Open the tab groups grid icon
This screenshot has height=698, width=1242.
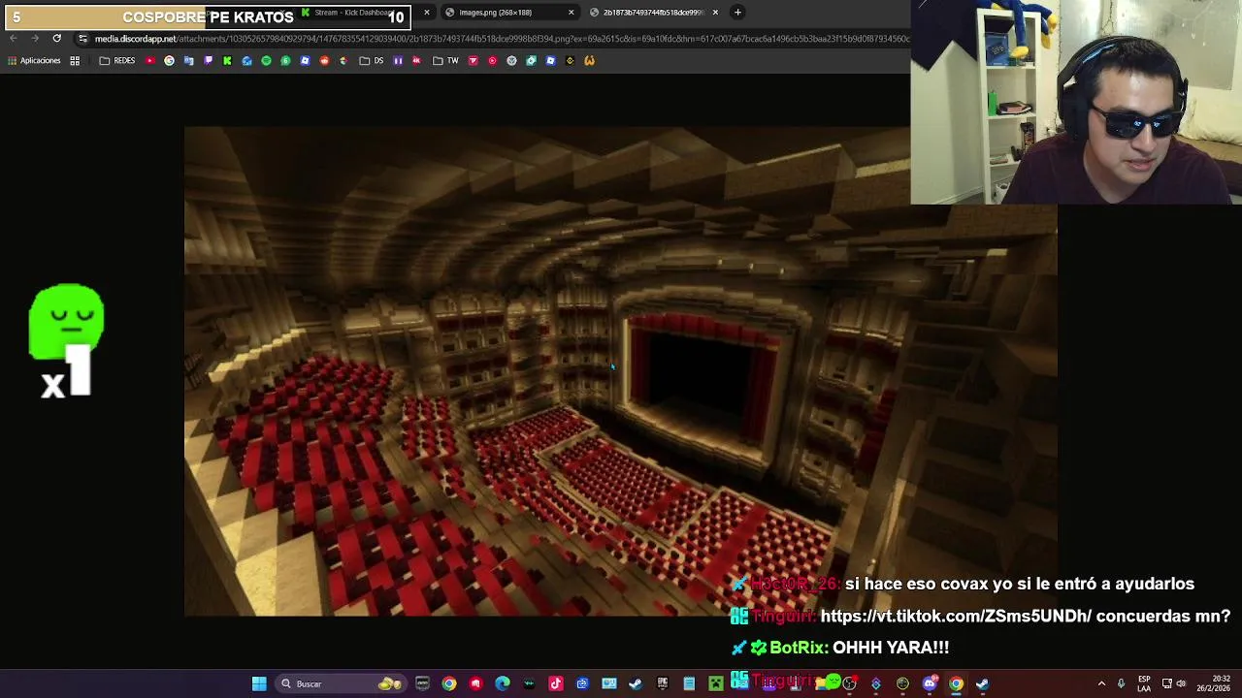pyautogui.click(x=75, y=60)
